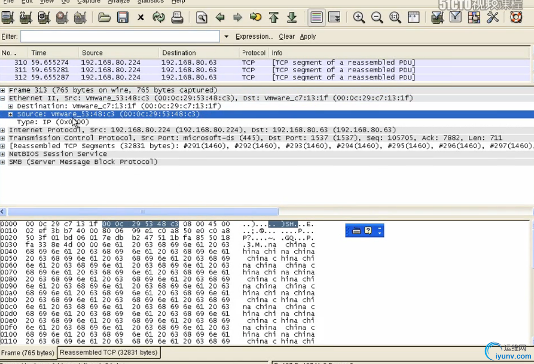Open the filter history dropdown arrow
Screen dimensions: 534x364
point(226,37)
